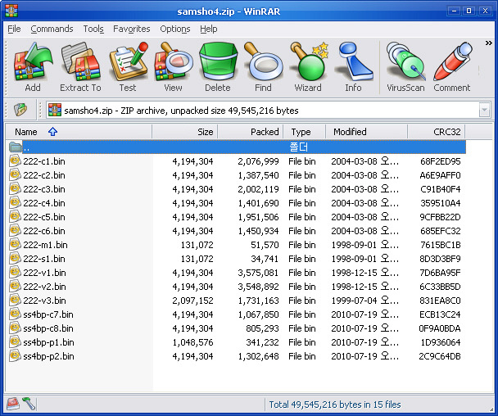Sort by Packed column header

(251, 132)
